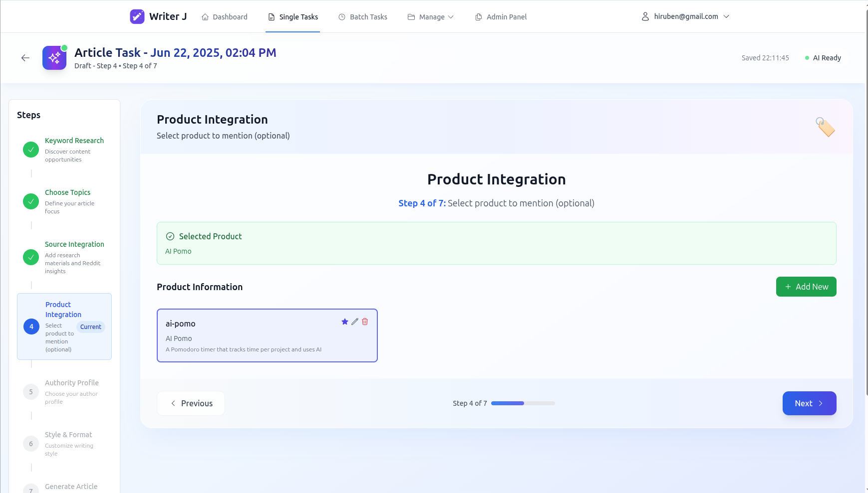
Task: Select the ai-pomo product card
Action: 267,335
